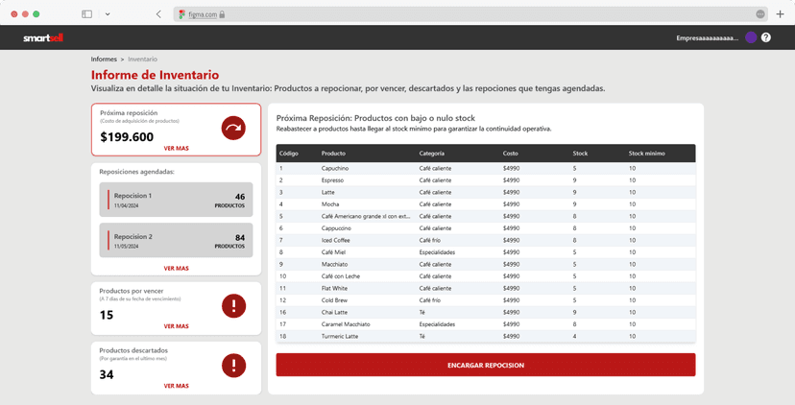Click the smartsell logo
The height and width of the screenshot is (405, 795).
click(x=42, y=37)
